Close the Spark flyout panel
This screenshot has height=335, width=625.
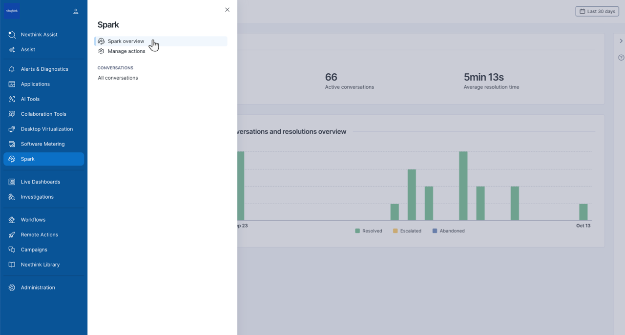[x=227, y=10]
